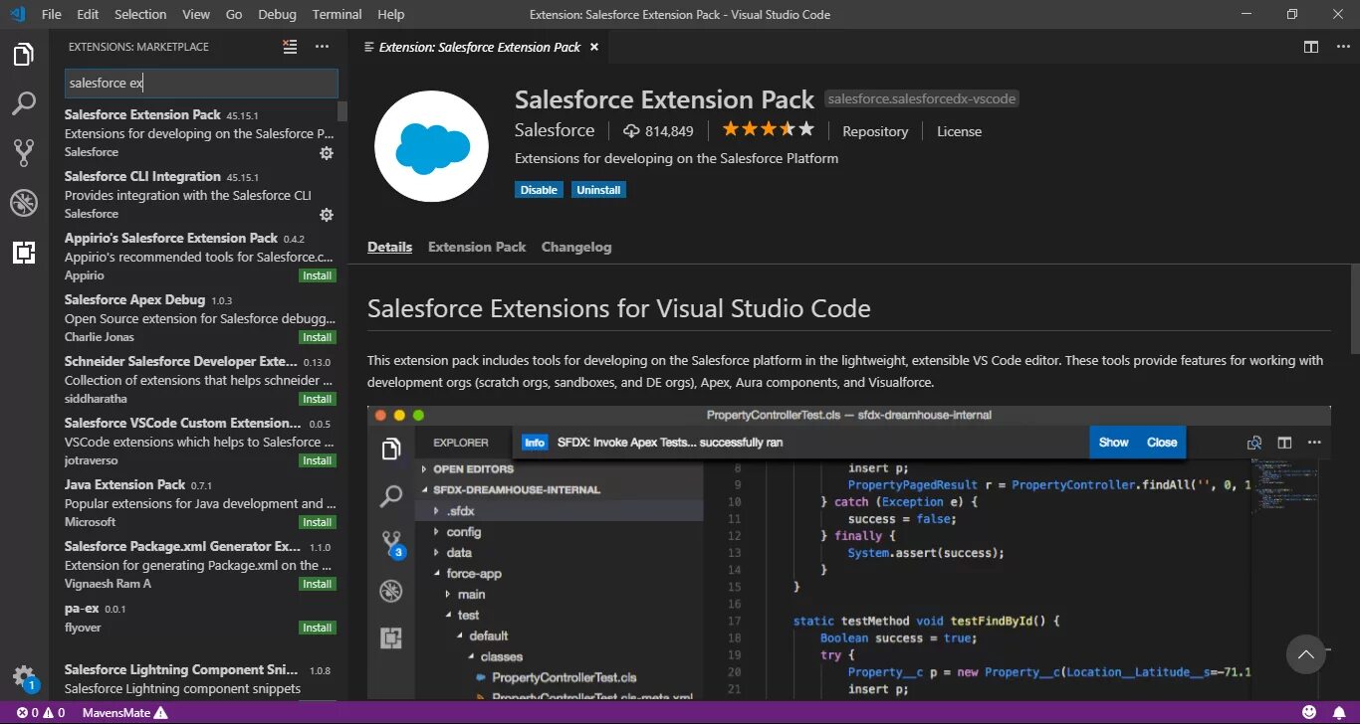This screenshot has height=724, width=1360.
Task: Open Extensions panel more actions ellipsis
Action: (322, 47)
